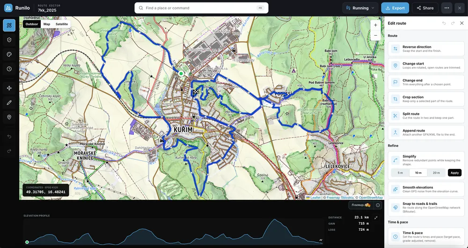468x248 pixels.
Task: Click the Share button
Action: coord(425,8)
